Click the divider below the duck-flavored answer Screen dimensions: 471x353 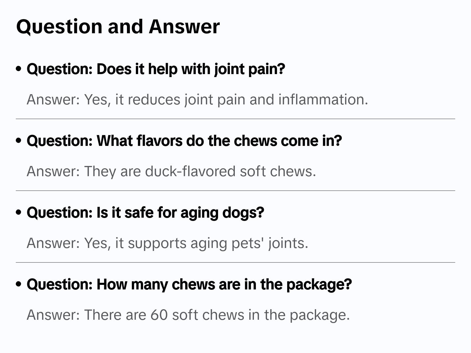pos(235,191)
